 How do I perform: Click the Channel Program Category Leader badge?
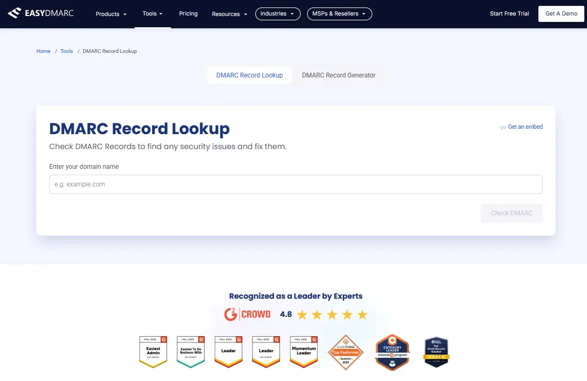tap(392, 352)
